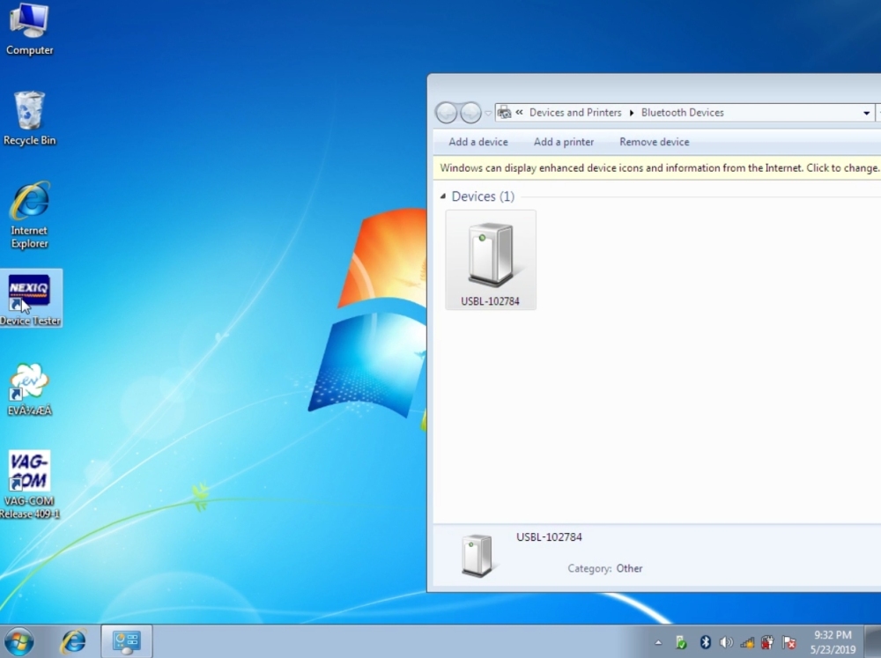Click the yellow enhanced device icons information bar

point(657,167)
